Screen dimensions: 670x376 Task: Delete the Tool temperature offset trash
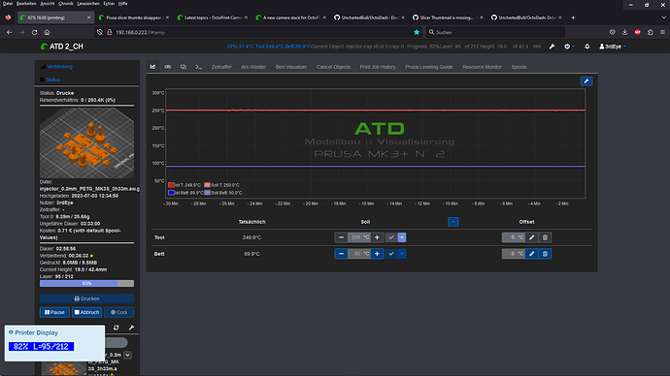(x=545, y=237)
